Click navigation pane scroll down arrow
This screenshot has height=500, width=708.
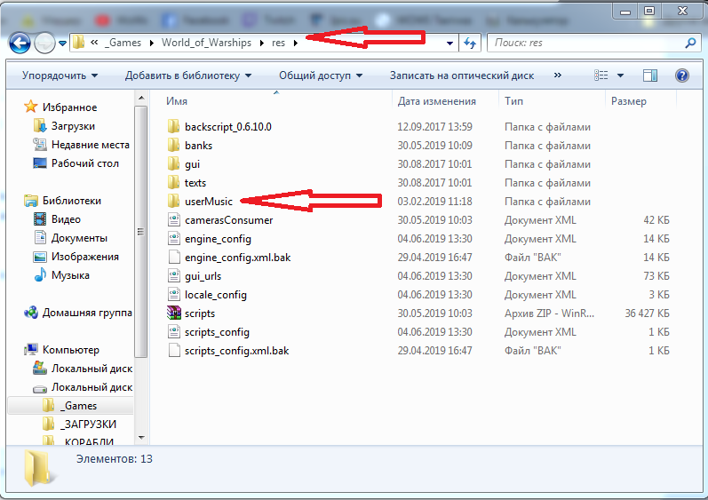click(x=141, y=437)
